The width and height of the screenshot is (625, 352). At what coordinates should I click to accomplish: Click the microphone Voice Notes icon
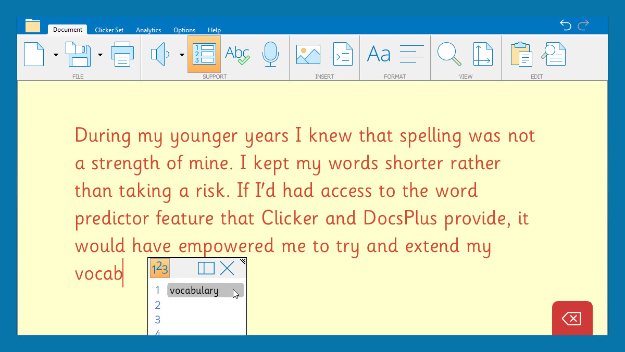tap(270, 54)
